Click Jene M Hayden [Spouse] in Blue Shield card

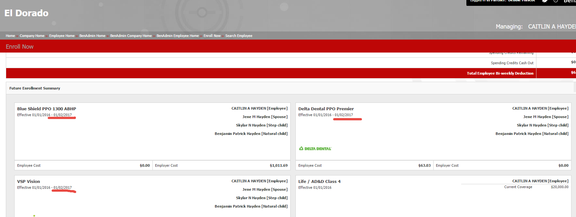[265, 117]
